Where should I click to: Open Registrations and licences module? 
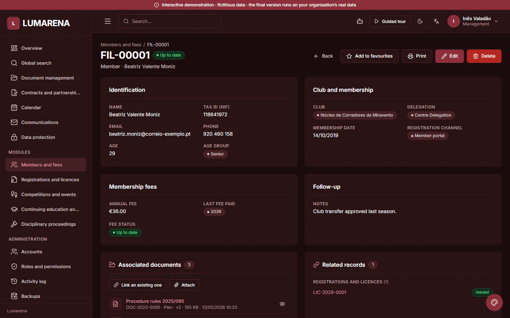(46, 179)
